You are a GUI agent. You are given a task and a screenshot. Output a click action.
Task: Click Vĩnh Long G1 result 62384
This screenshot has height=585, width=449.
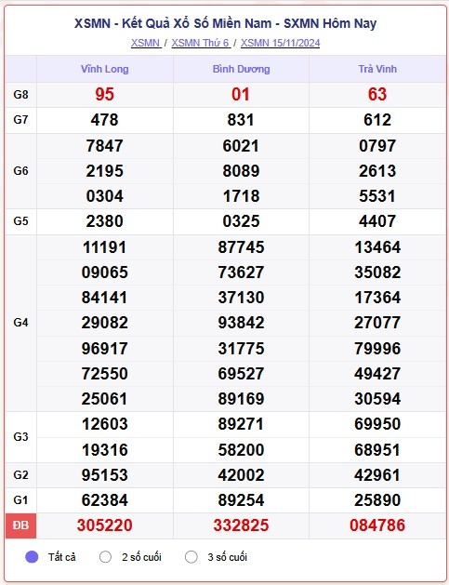[105, 500]
